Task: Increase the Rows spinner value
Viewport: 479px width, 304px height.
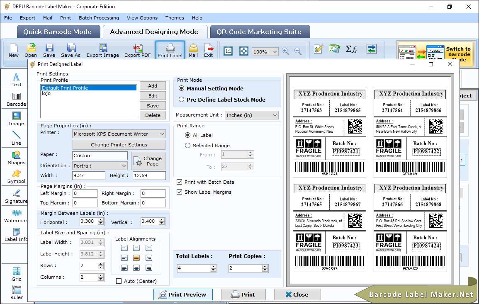Action: [x=101, y=264]
